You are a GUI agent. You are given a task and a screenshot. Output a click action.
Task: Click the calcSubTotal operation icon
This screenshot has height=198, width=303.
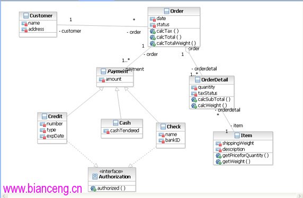click(x=194, y=100)
